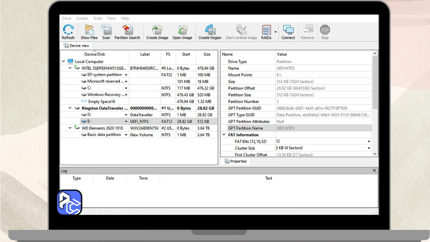
Task: Collapse the Kingston DataTraveler disk node
Action: pyautogui.click(x=70, y=108)
